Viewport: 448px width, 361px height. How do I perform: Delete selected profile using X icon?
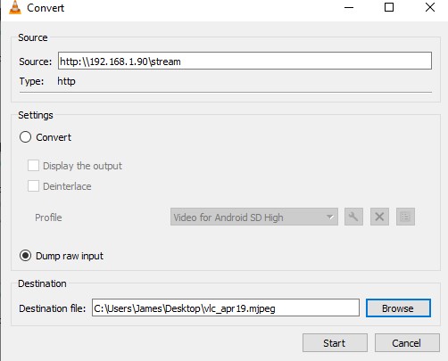(x=379, y=217)
